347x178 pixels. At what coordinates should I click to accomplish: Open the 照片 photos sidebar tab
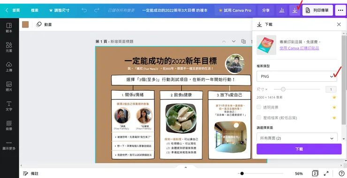pos(9,86)
